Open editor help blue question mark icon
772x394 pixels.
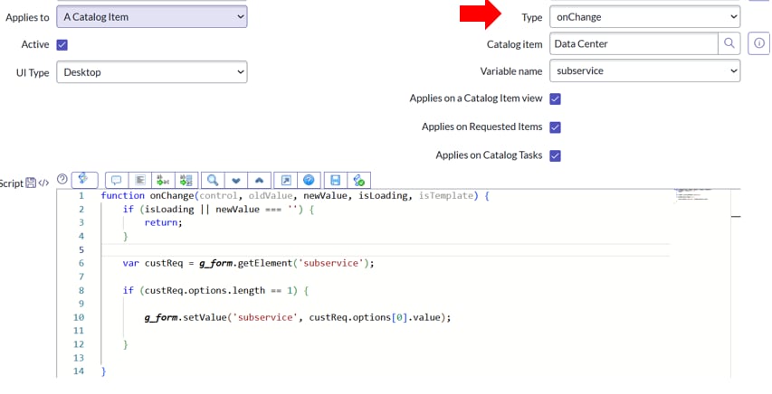point(309,180)
